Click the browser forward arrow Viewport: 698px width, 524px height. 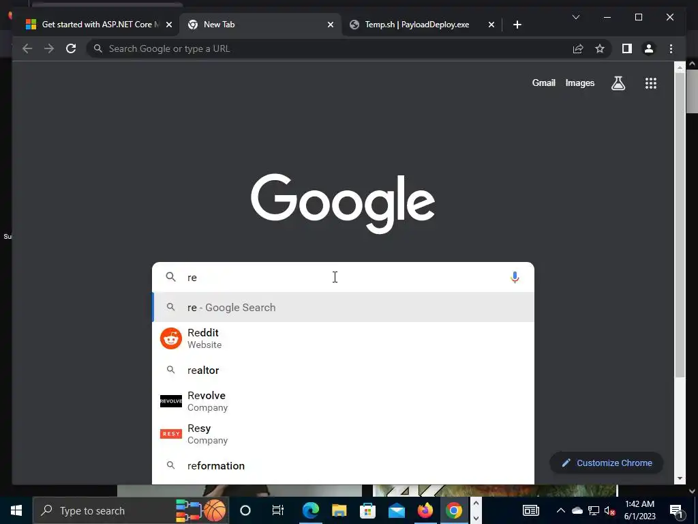49,48
